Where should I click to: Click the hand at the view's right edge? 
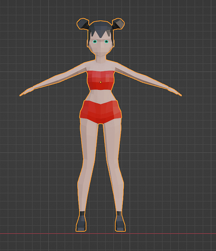(x=175, y=91)
